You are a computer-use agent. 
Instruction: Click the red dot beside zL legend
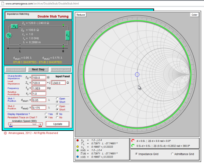pos(78,140)
